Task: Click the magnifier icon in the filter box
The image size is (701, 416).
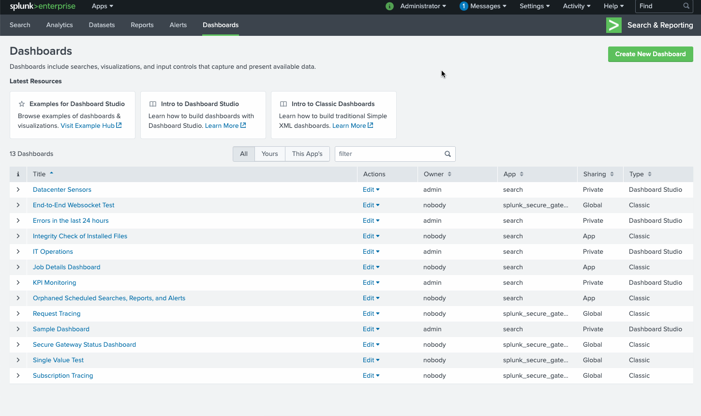Action: click(447, 154)
